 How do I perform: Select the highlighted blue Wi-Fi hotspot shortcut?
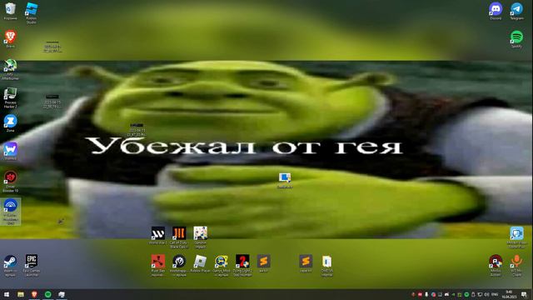10,212
